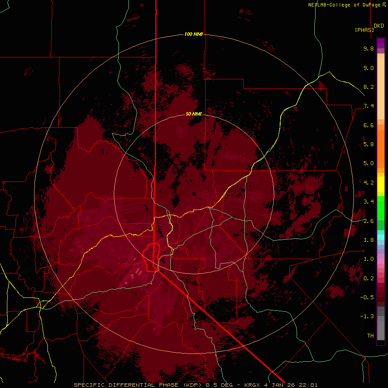Click the -0.5 scale value
Viewport: 388px width, 388px height.
(367, 297)
